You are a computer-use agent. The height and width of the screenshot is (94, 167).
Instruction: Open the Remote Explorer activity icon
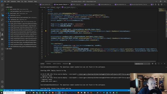[x=2, y=30]
